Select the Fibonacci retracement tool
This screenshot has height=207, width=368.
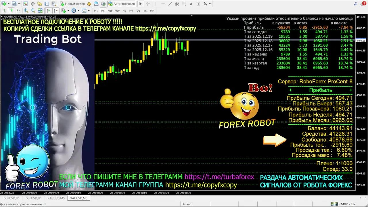184,4
